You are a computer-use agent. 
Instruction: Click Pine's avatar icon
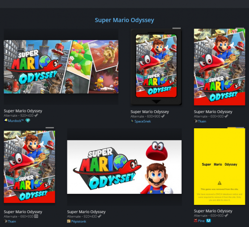tap(196, 221)
